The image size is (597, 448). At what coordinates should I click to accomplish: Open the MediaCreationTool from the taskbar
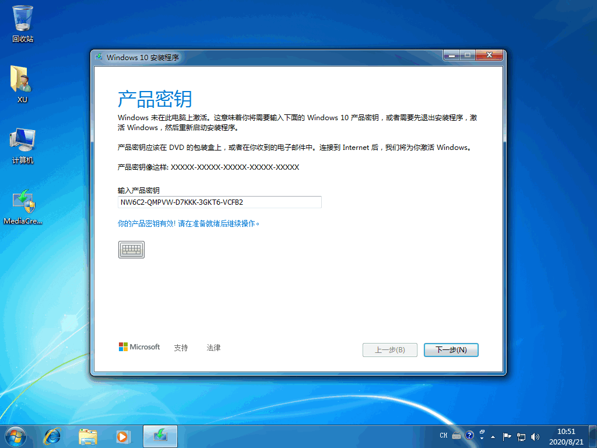point(160,436)
